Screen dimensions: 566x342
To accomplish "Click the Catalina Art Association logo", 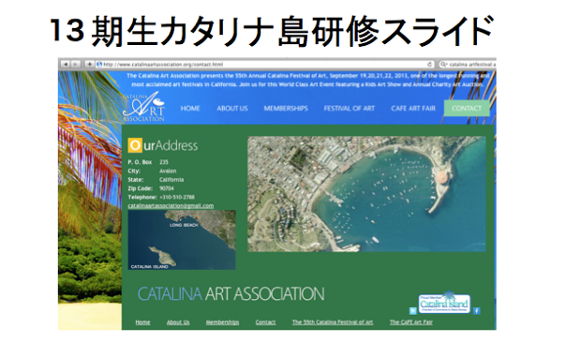I will point(143,107).
